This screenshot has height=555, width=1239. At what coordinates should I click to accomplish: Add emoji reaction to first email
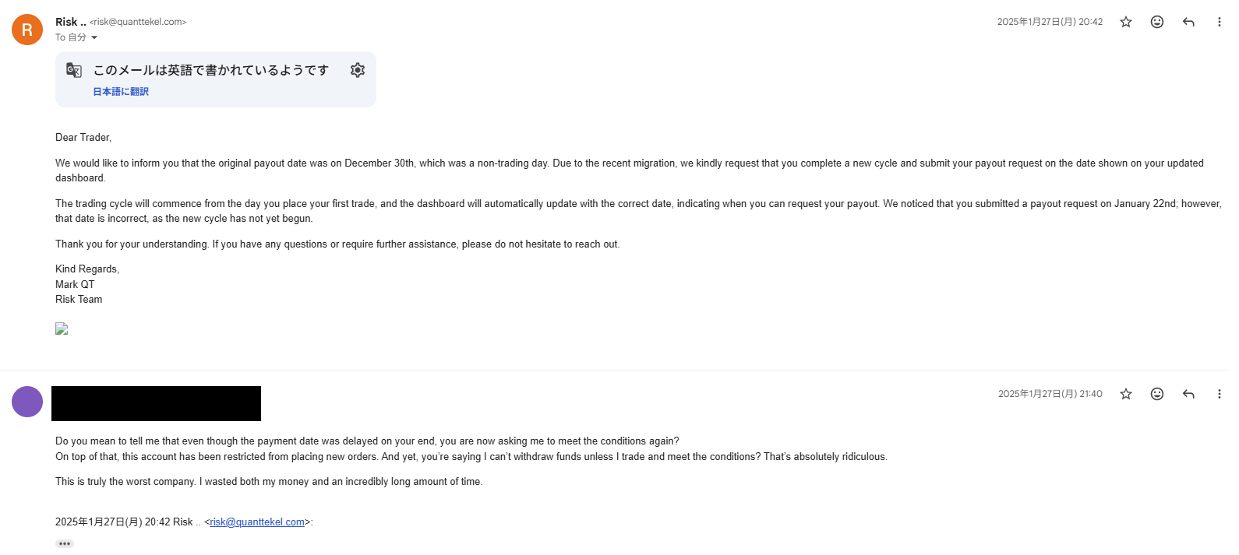tap(1157, 22)
